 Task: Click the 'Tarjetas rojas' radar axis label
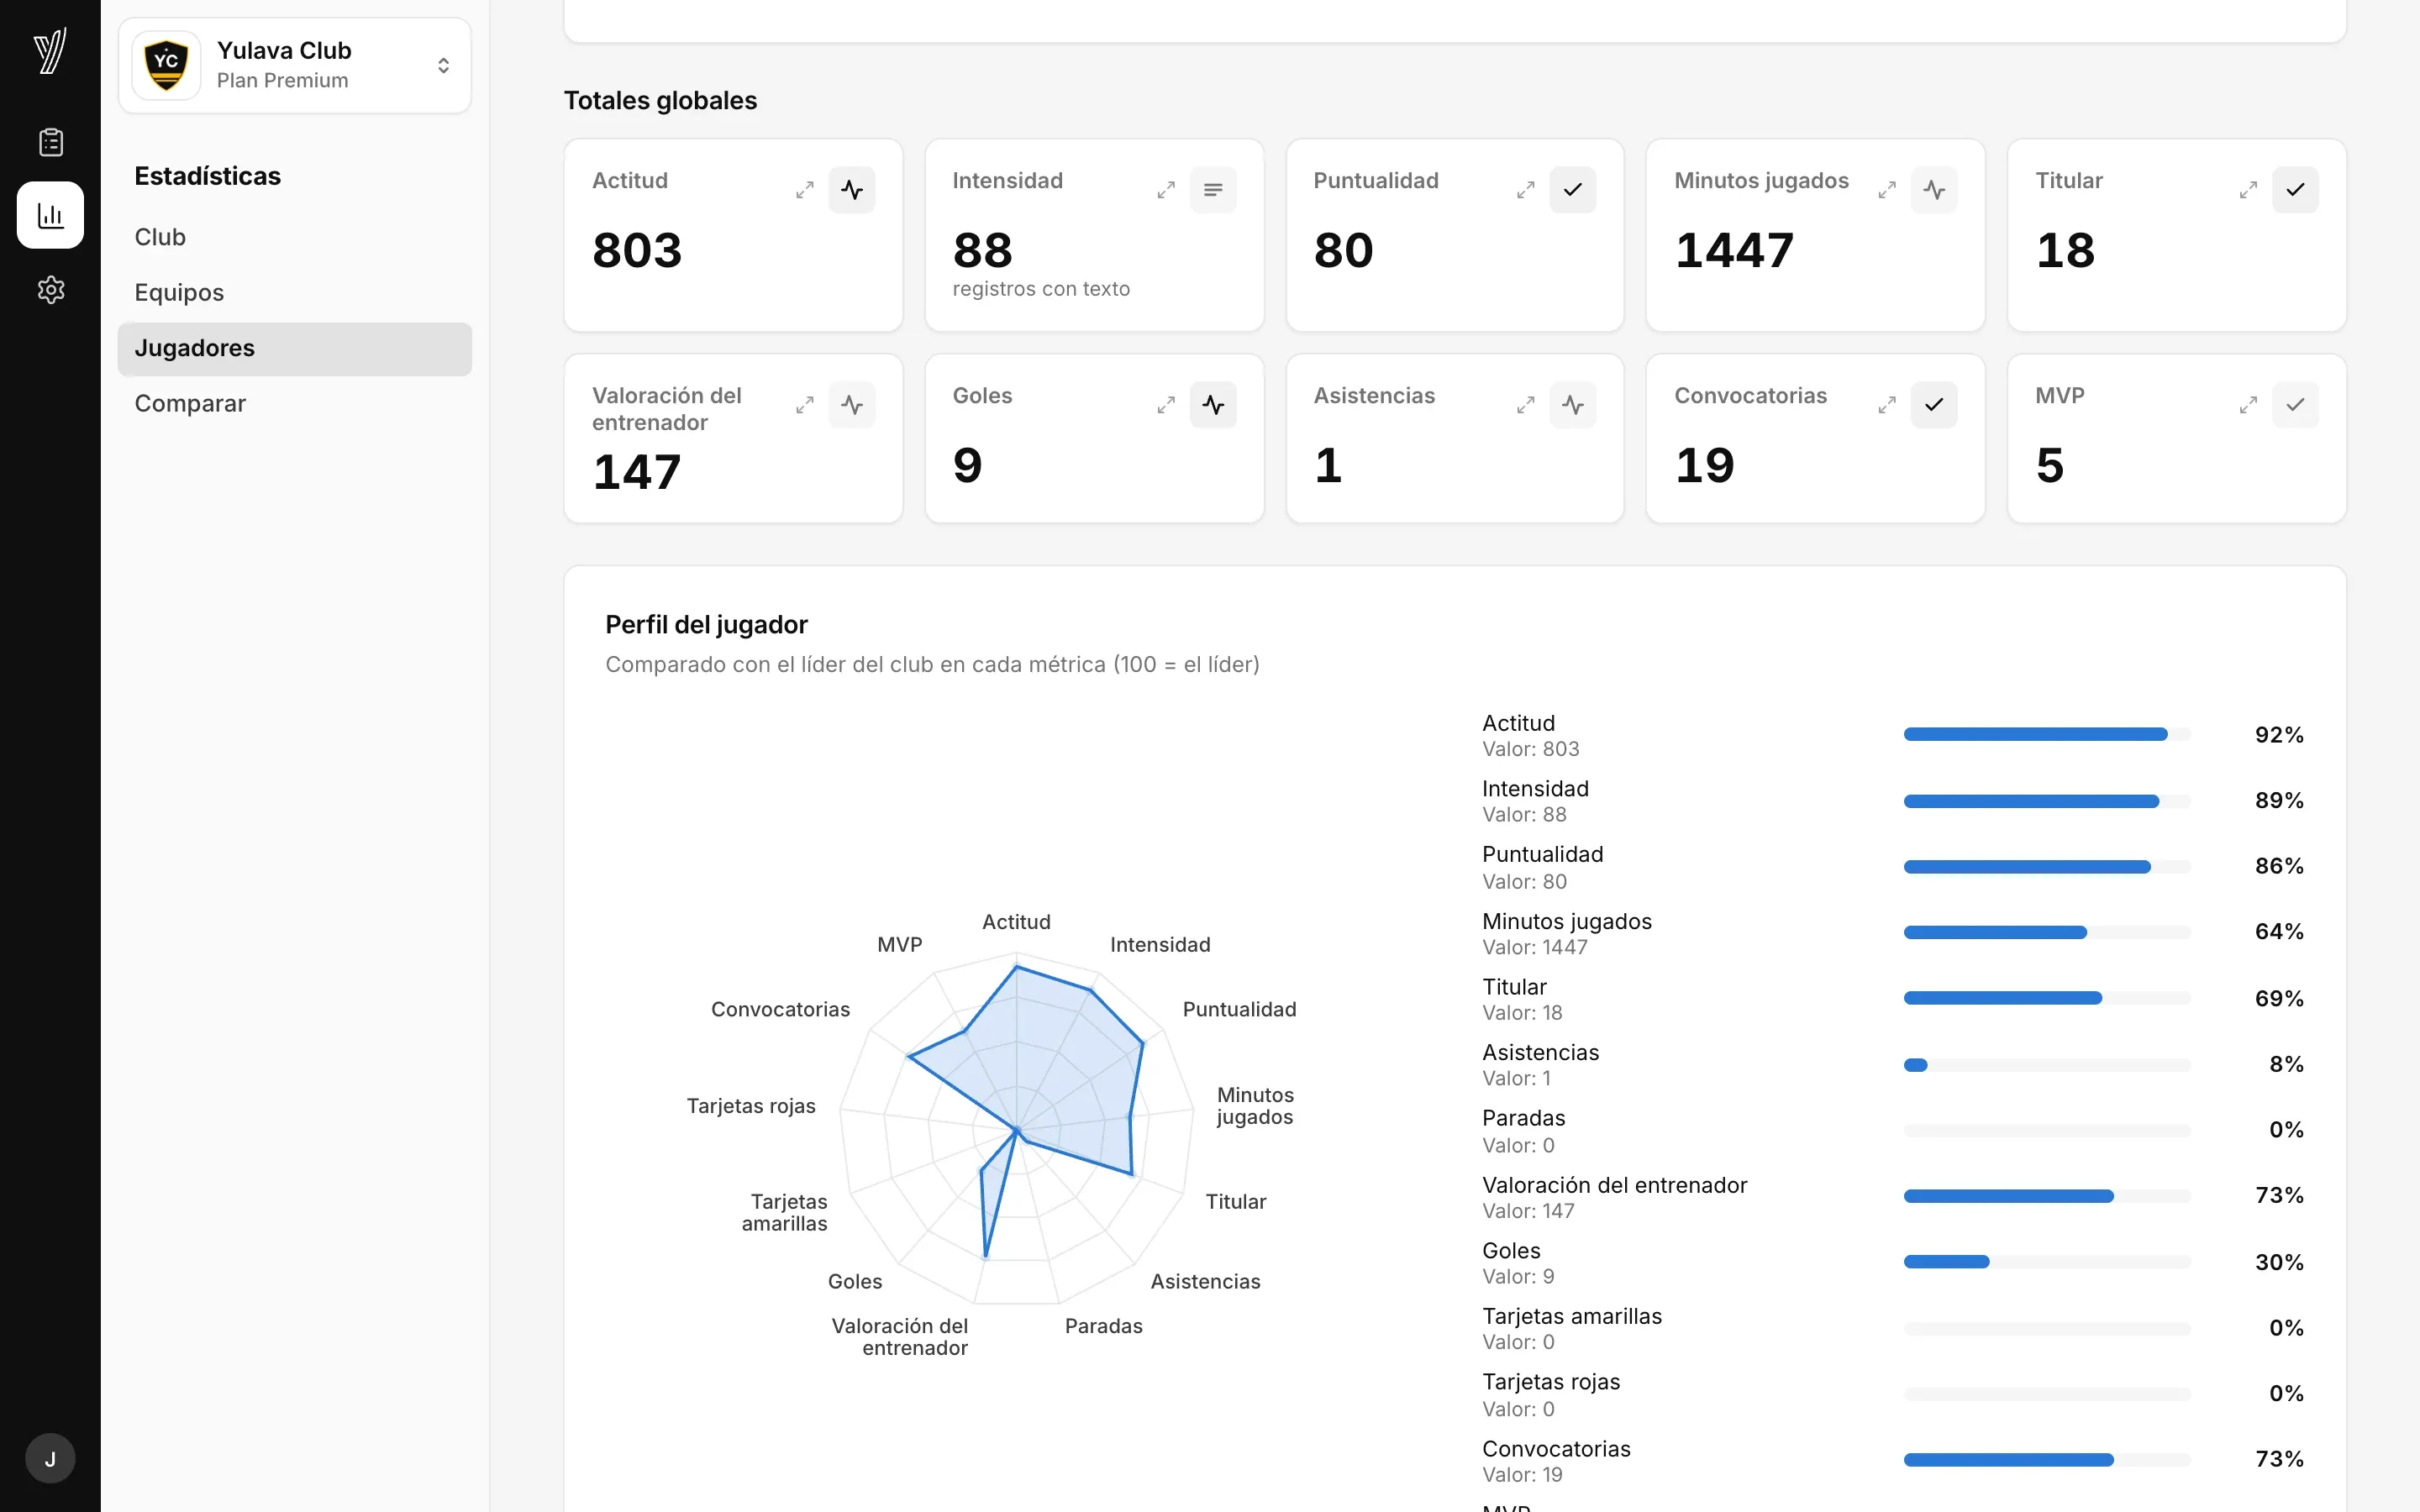(x=751, y=1106)
